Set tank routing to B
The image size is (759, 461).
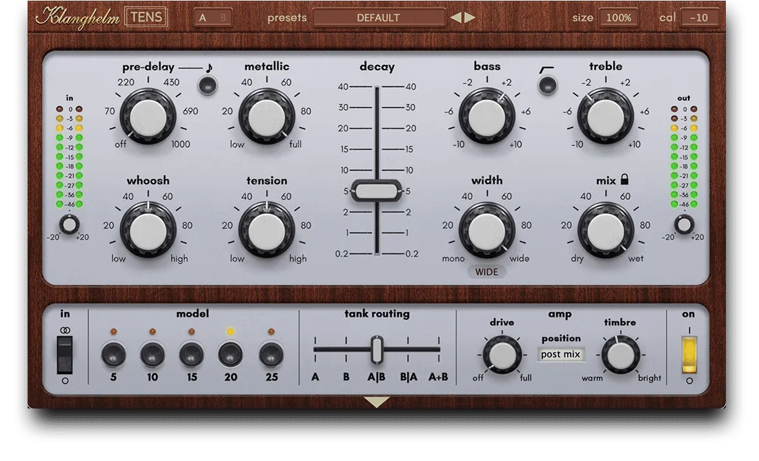(346, 377)
